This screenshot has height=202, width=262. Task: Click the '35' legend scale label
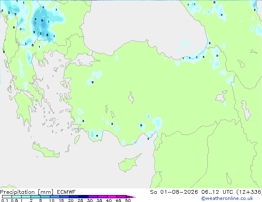click(x=99, y=200)
